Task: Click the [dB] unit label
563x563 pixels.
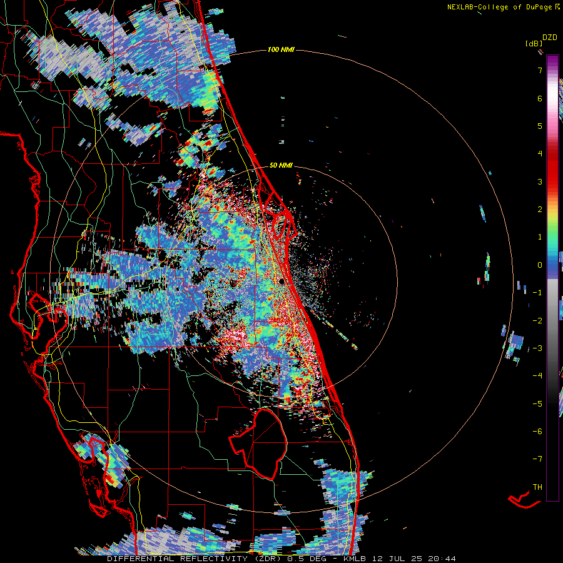Action: coord(534,44)
